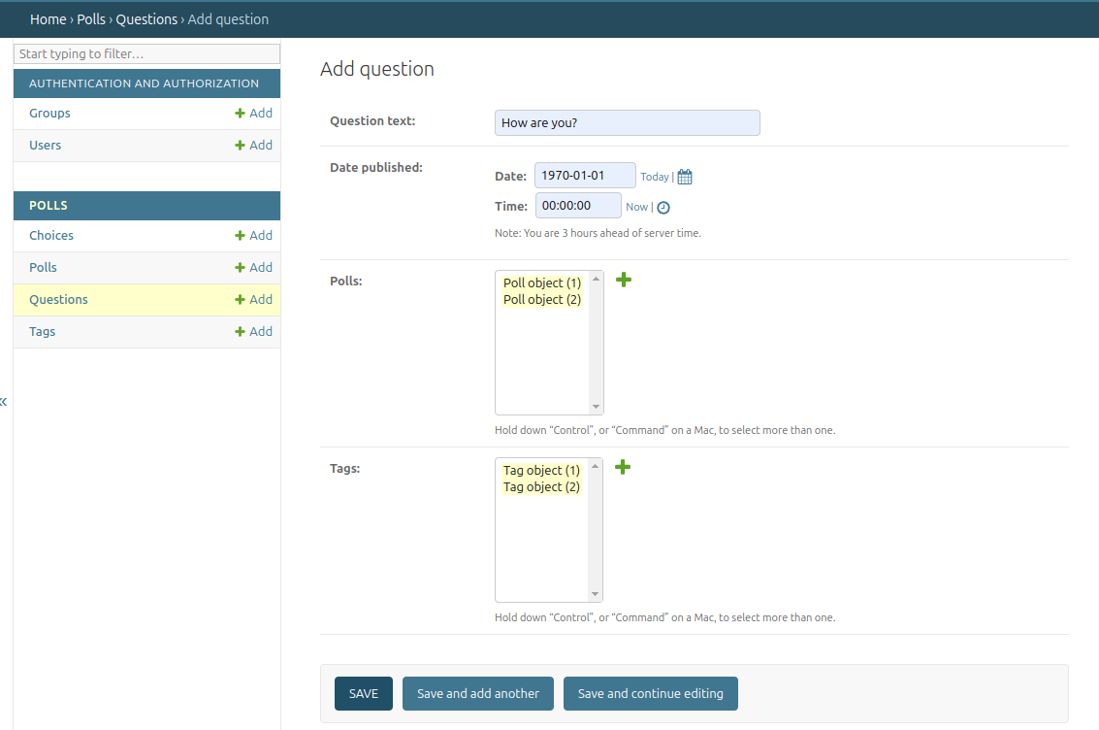Add another tag with green plus icon
This screenshot has height=730, width=1099.
coord(623,467)
